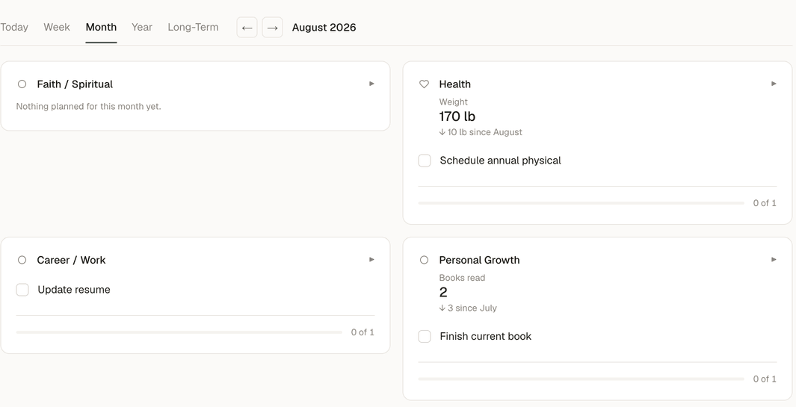The height and width of the screenshot is (407, 796).
Task: Open the Year tab
Action: 141,28
